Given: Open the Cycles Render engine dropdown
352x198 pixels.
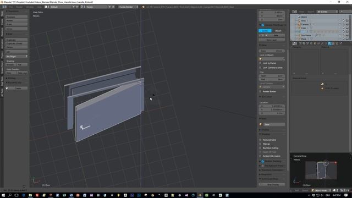Looking at the screenshot, I should (x=128, y=7).
